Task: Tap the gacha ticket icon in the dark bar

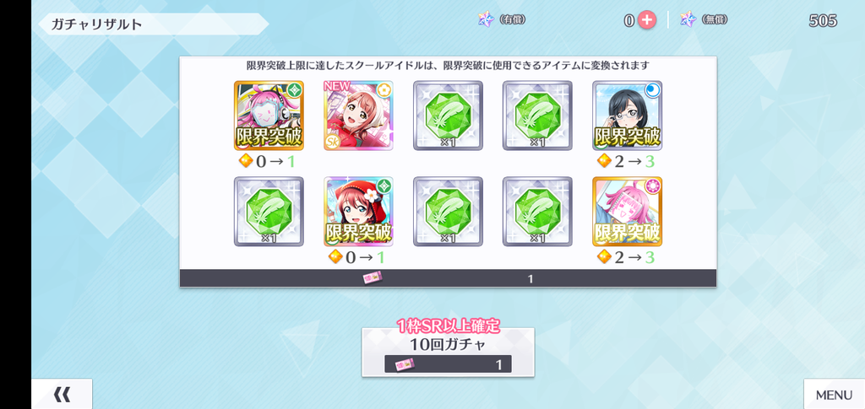Action: (373, 278)
